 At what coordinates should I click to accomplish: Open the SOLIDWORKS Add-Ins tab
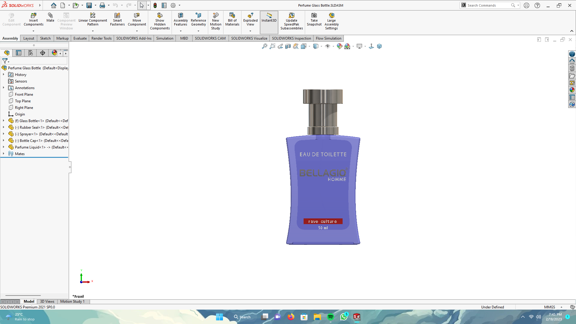pos(134,38)
